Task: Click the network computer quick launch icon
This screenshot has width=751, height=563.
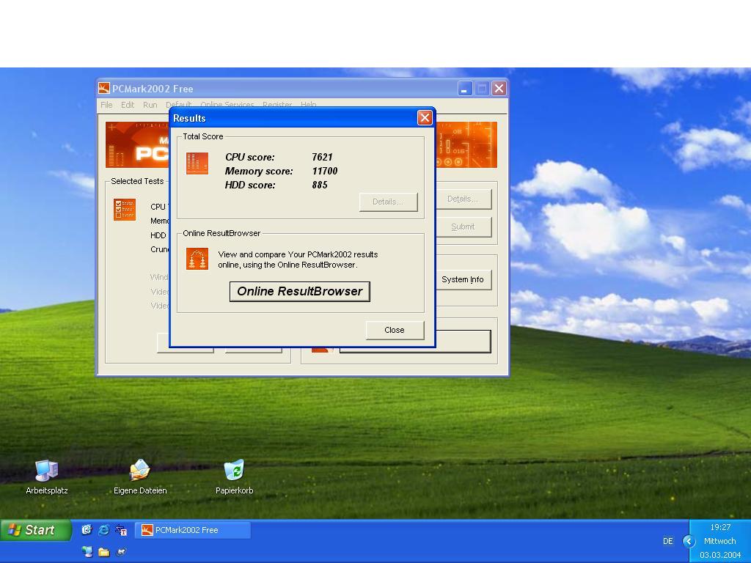Action: click(87, 552)
